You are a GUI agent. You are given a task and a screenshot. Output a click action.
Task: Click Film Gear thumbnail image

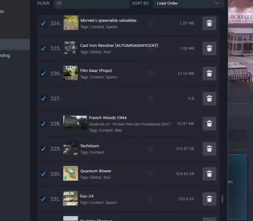click(71, 73)
